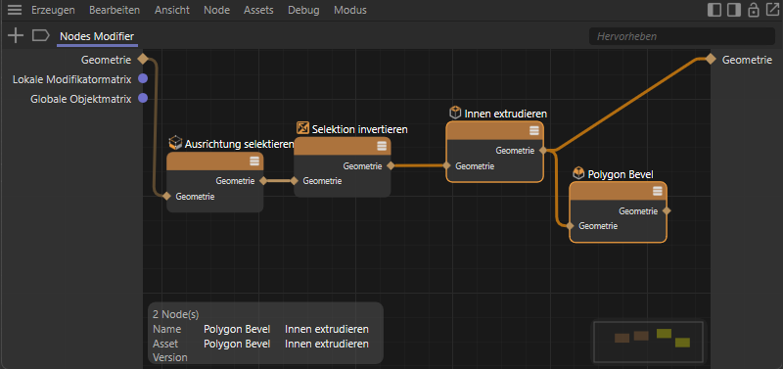Click the open in new window icon
This screenshot has width=783, height=369.
point(771,10)
